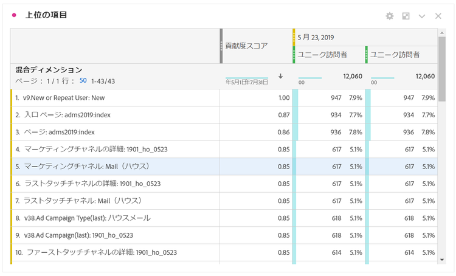The height and width of the screenshot is (276, 456).
Task: Click the sort arrow in 貢献度スコア column
Action: tap(280, 76)
